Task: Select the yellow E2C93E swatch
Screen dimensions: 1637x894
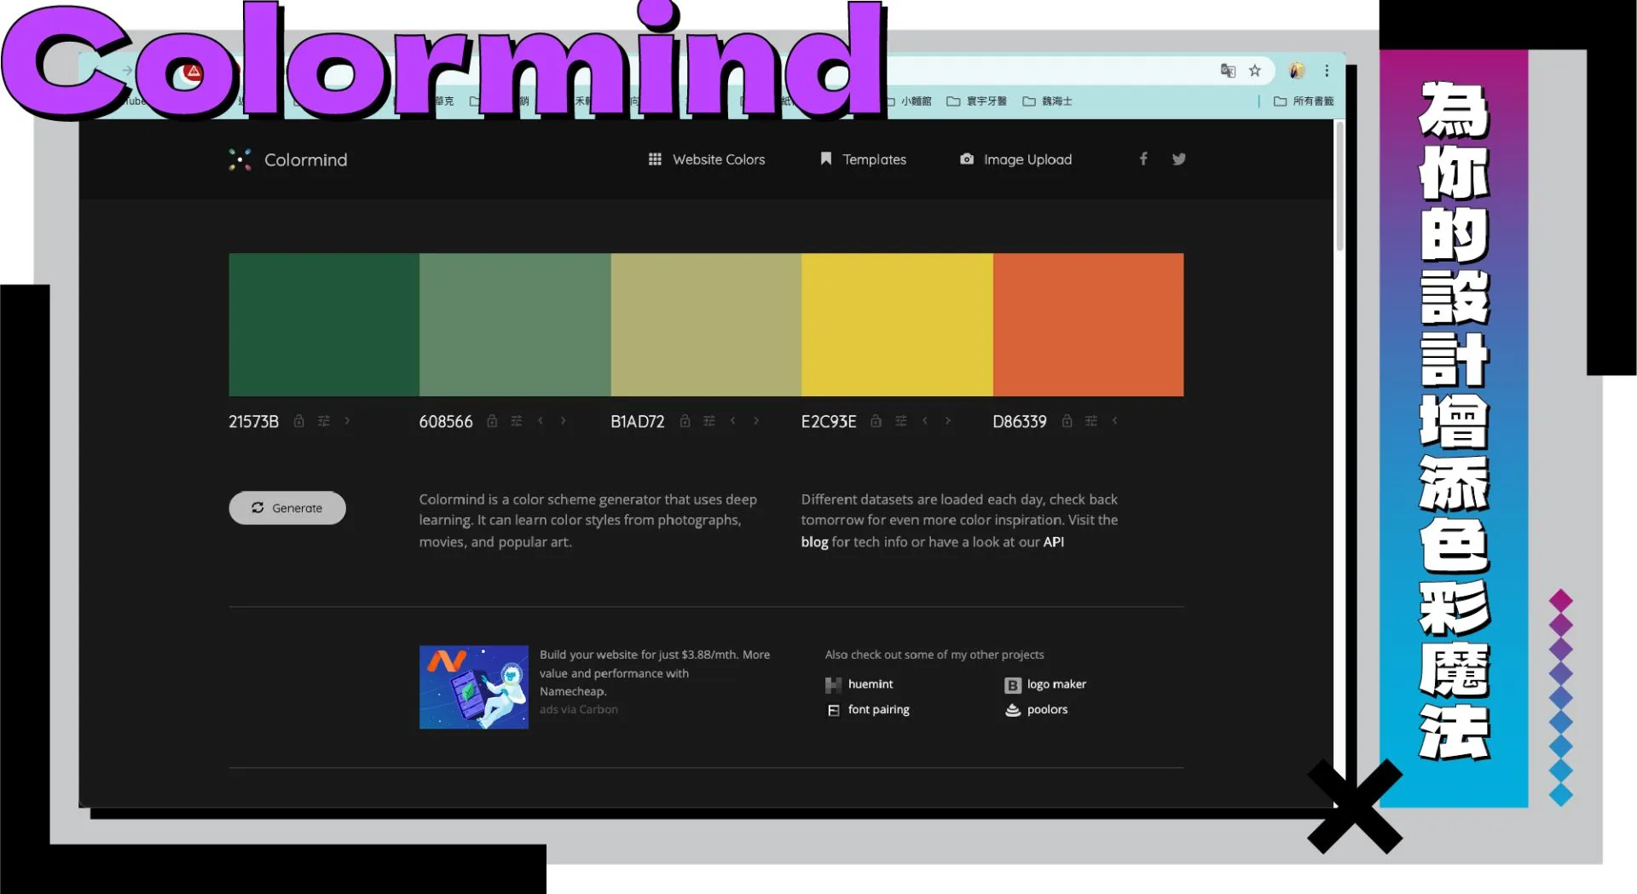Action: tap(897, 324)
